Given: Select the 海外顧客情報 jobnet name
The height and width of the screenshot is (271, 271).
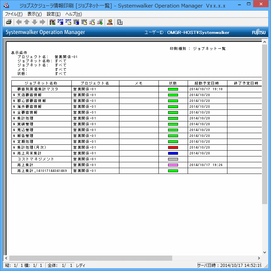Looking at the screenshot, I should [x=30, y=107].
